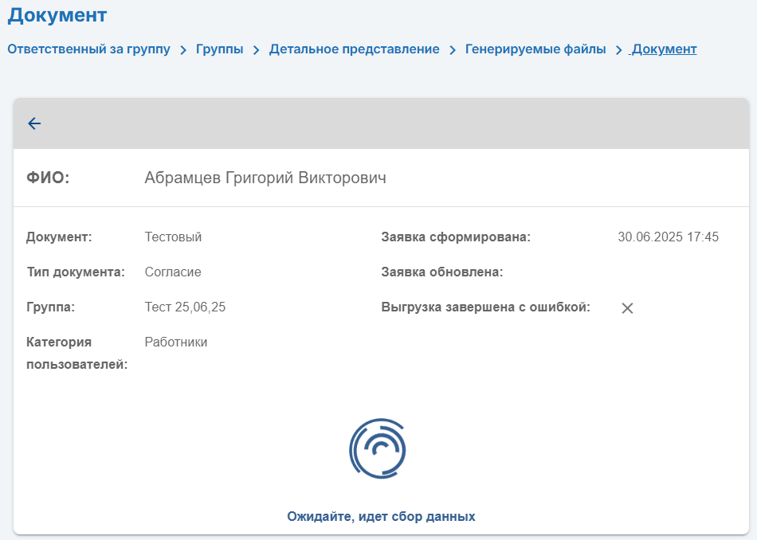The image size is (757, 540).
Task: Click the X icon next to export error
Action: (x=627, y=308)
